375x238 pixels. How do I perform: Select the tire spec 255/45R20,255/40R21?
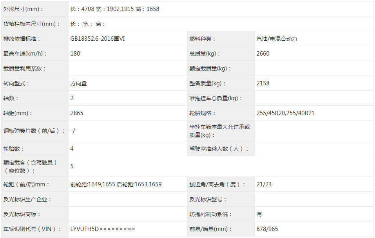tap(283, 113)
